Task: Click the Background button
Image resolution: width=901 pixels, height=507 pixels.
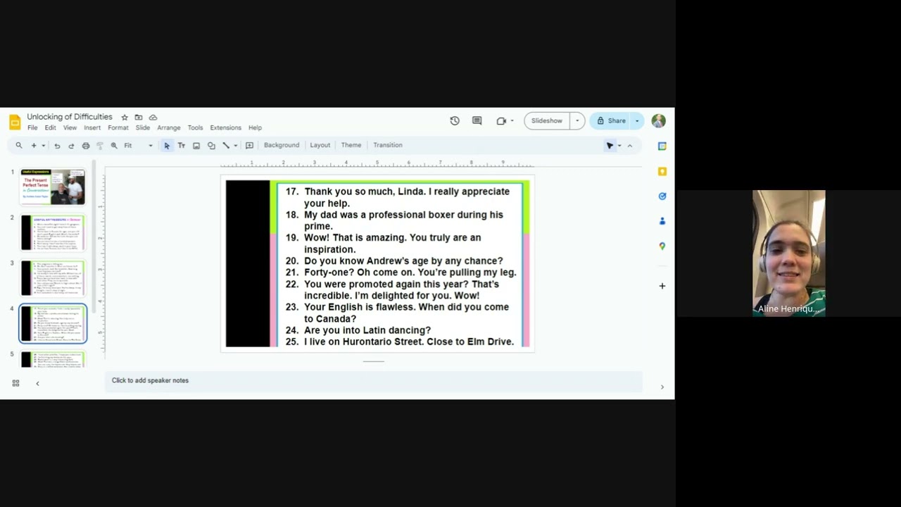Action: point(282,145)
